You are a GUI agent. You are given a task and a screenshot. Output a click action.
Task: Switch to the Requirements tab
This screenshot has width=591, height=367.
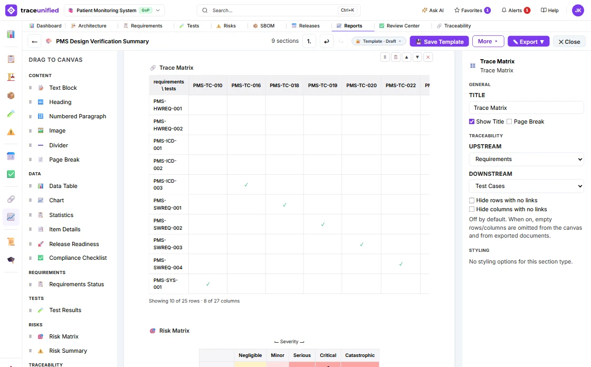click(143, 26)
